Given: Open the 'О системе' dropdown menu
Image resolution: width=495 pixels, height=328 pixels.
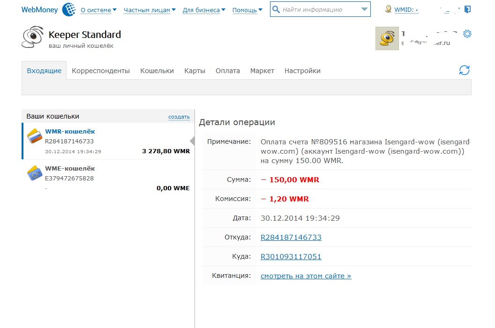Looking at the screenshot, I should 98,10.
